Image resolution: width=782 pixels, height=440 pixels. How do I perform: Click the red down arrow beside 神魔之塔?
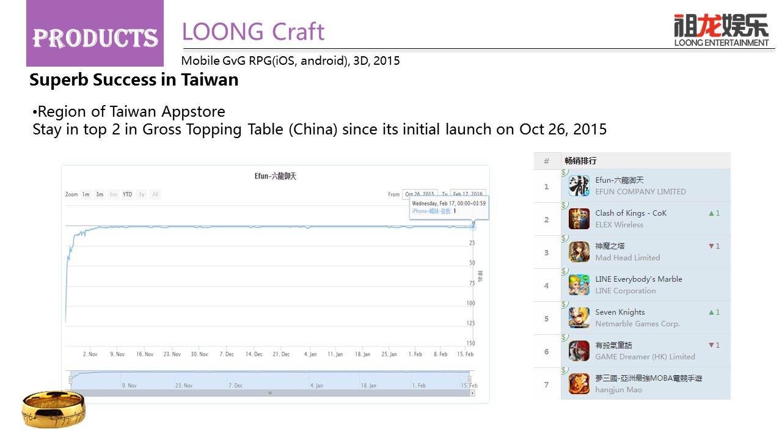711,246
